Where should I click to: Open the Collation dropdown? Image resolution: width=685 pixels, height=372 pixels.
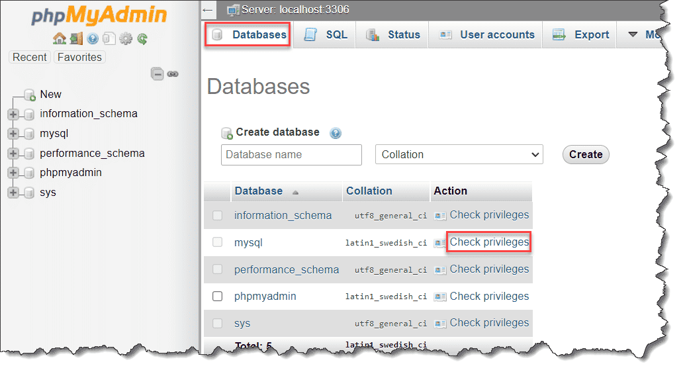(459, 155)
